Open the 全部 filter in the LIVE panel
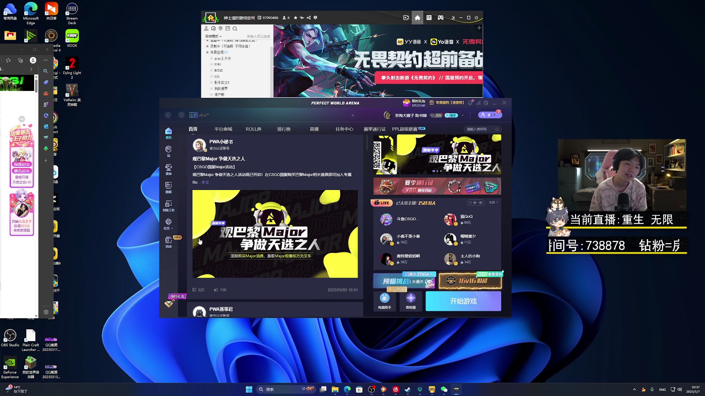 [x=493, y=202]
